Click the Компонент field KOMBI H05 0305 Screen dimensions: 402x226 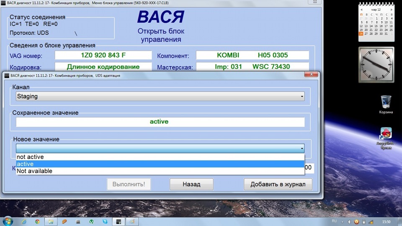(253, 55)
